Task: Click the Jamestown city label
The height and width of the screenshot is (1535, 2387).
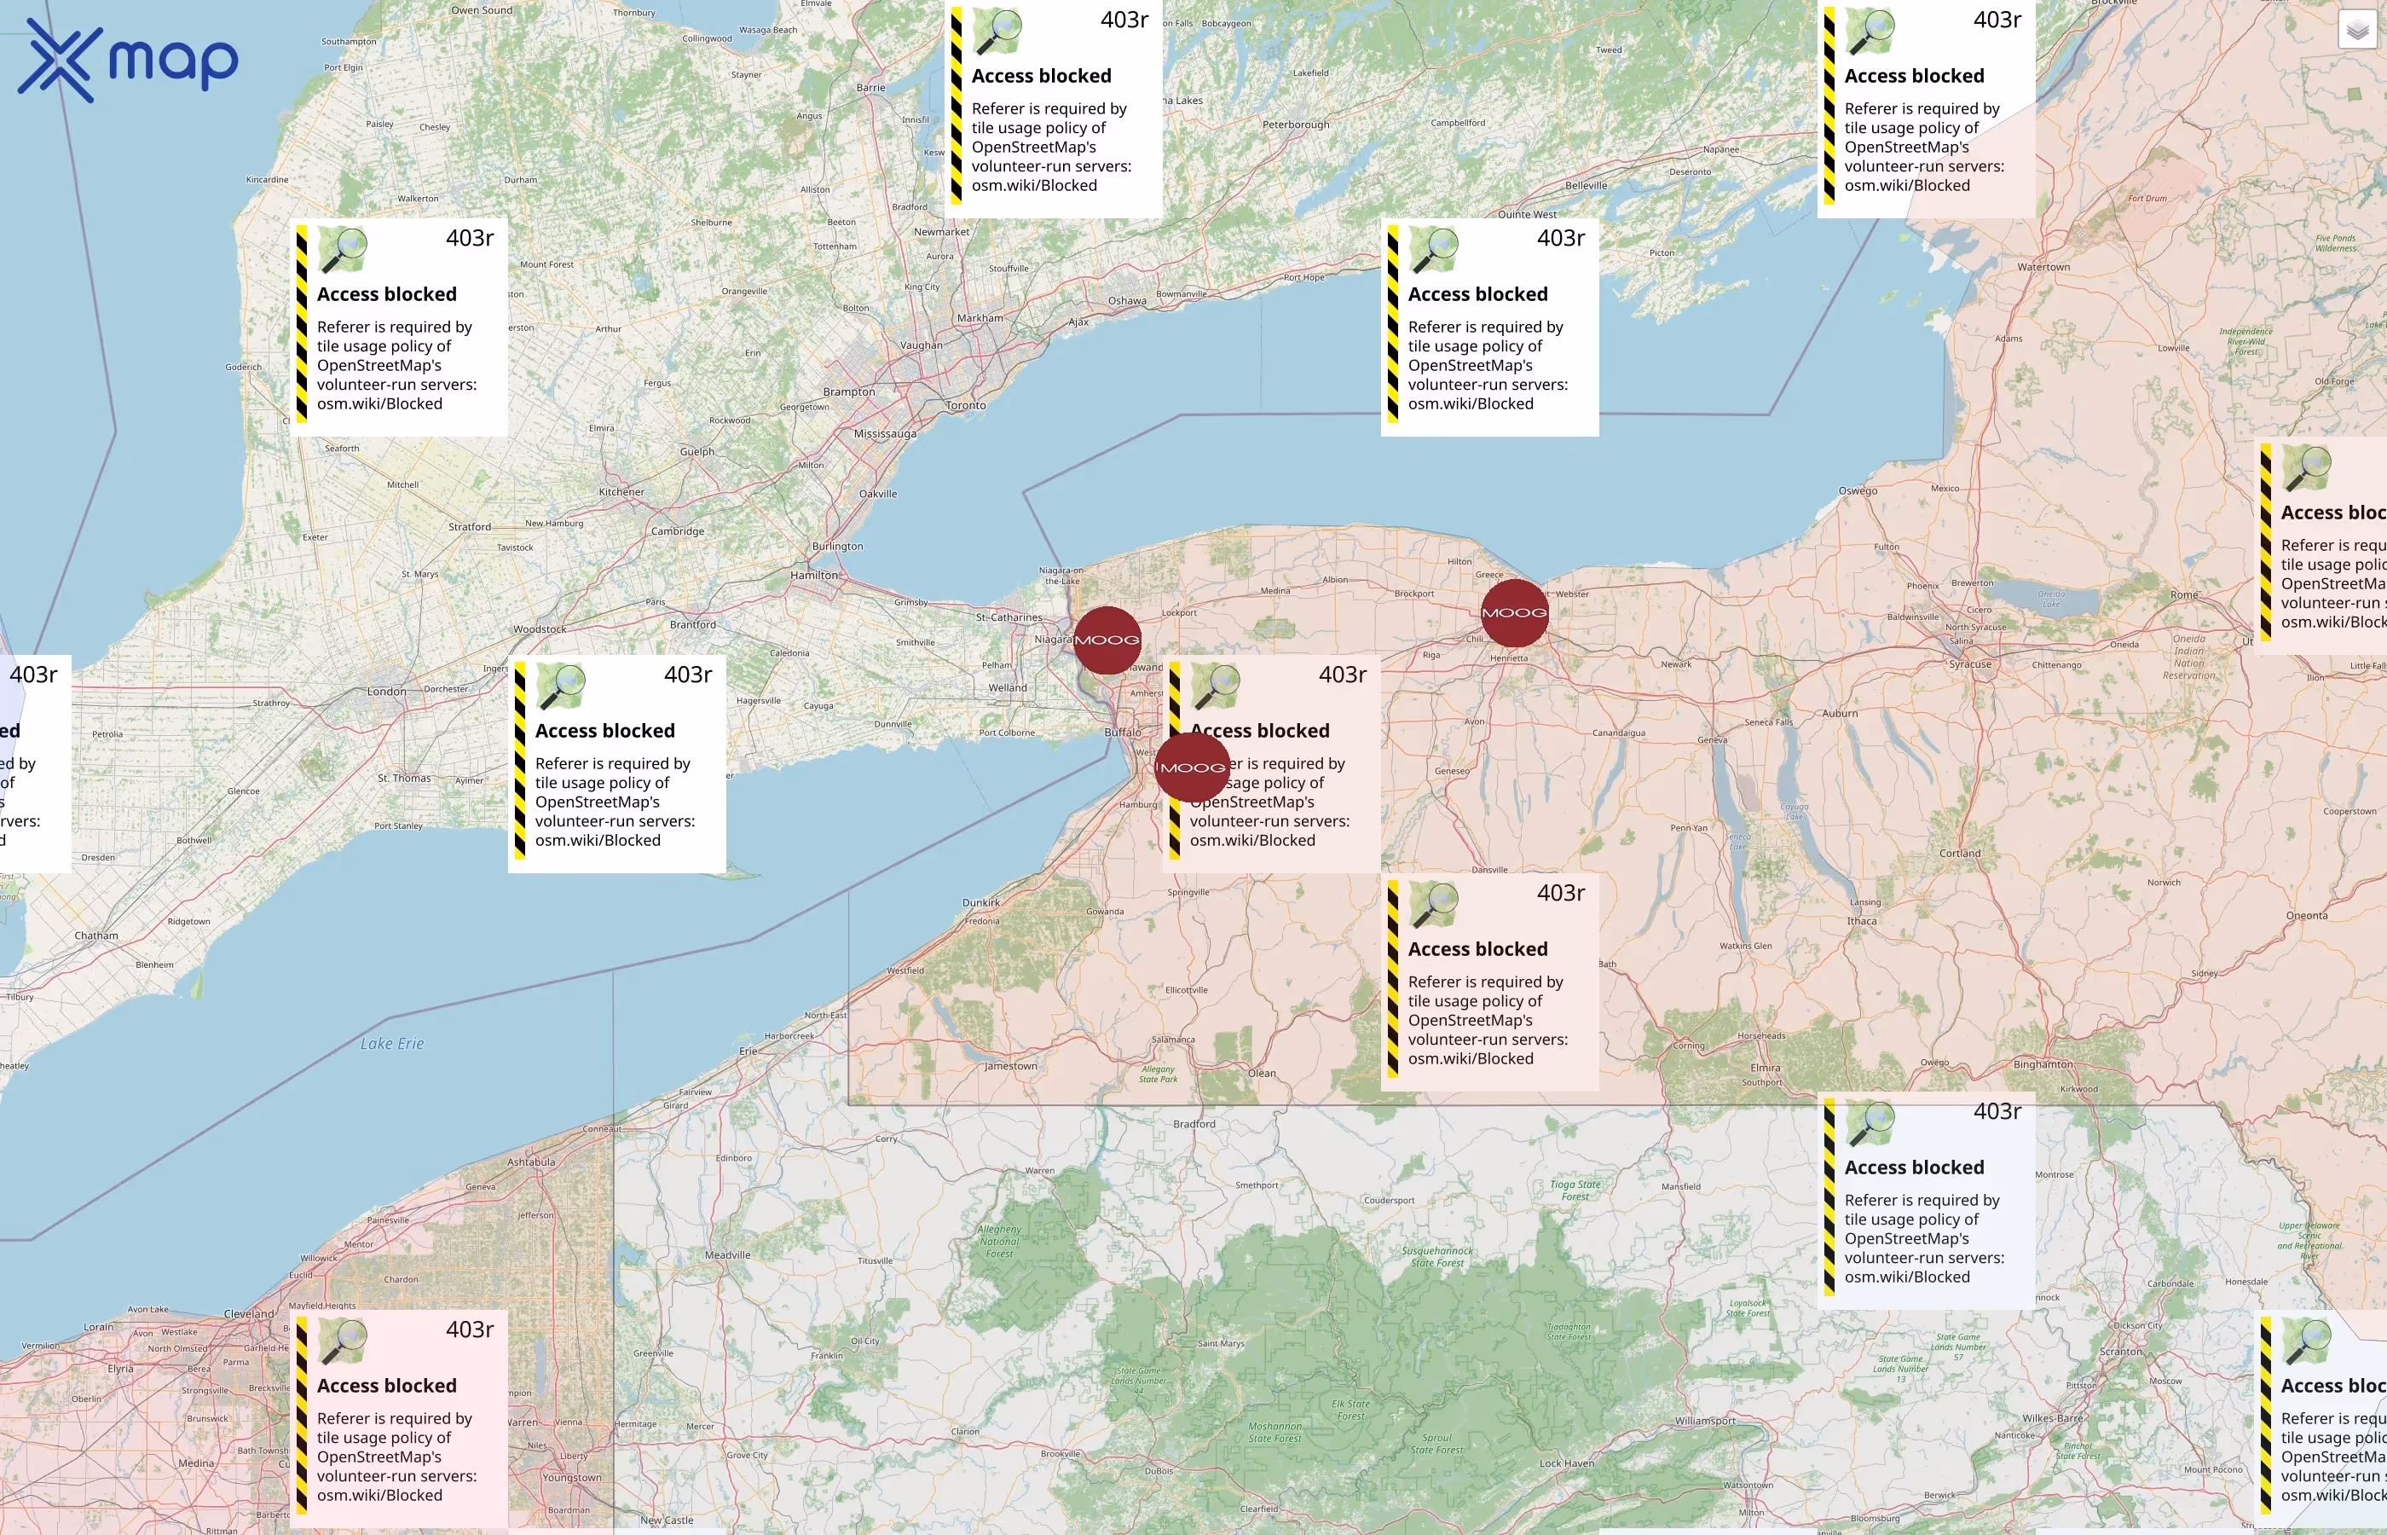Action: point(1010,1065)
